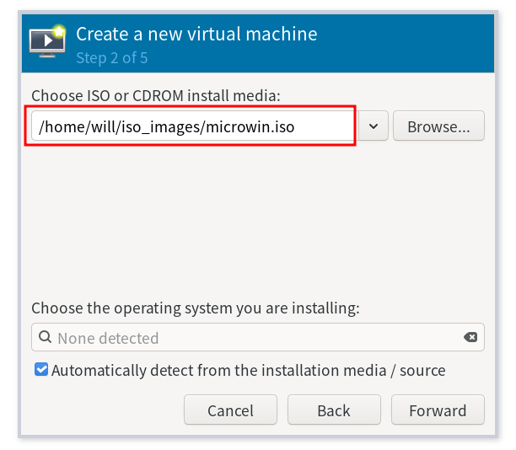Click the 'Create a new virtual machine' title

coord(196,35)
